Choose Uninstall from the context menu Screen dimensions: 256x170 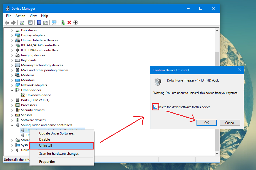tap(62, 146)
